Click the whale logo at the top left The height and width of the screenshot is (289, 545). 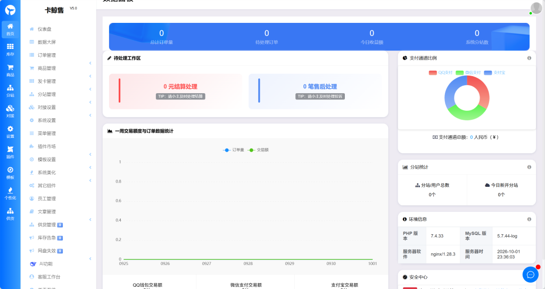[10, 10]
